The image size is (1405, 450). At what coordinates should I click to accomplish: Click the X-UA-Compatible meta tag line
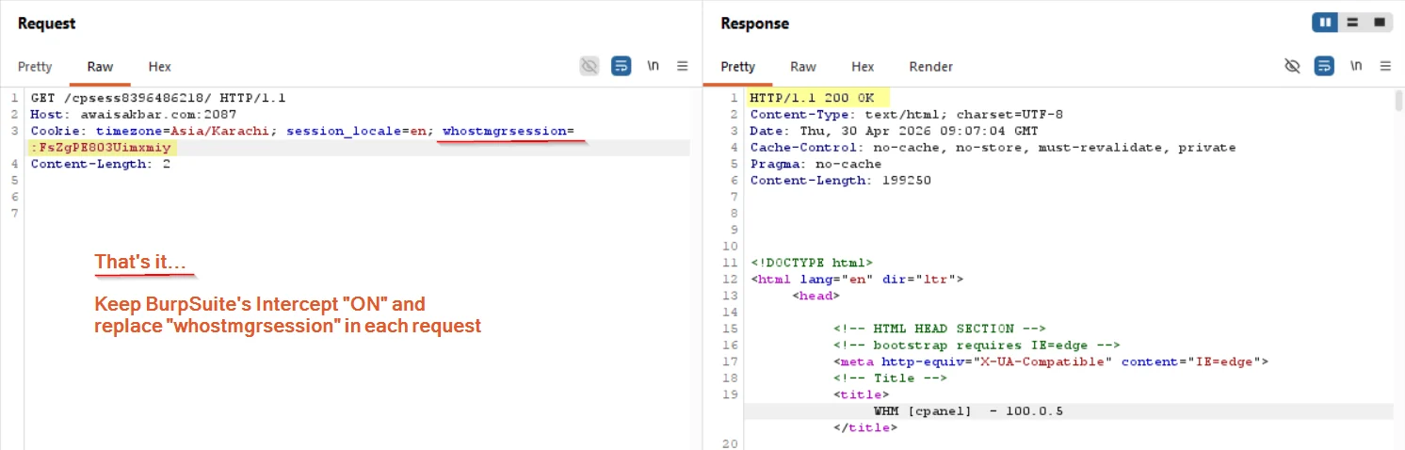click(x=1051, y=362)
